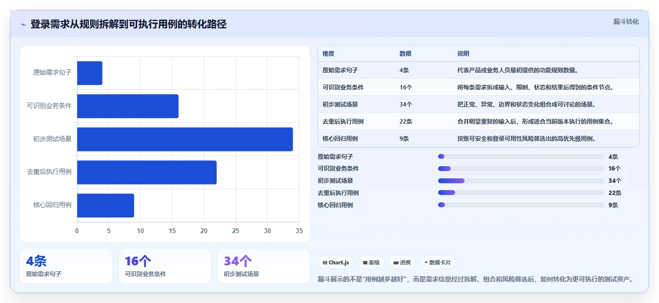Click the chart y-axis label 核心回归用例
659x303 pixels.
(52, 205)
